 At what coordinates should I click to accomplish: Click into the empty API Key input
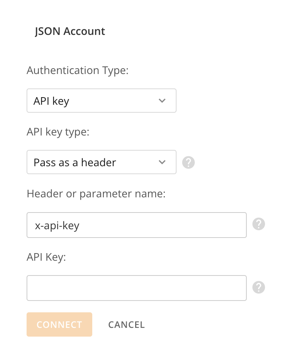137,288
